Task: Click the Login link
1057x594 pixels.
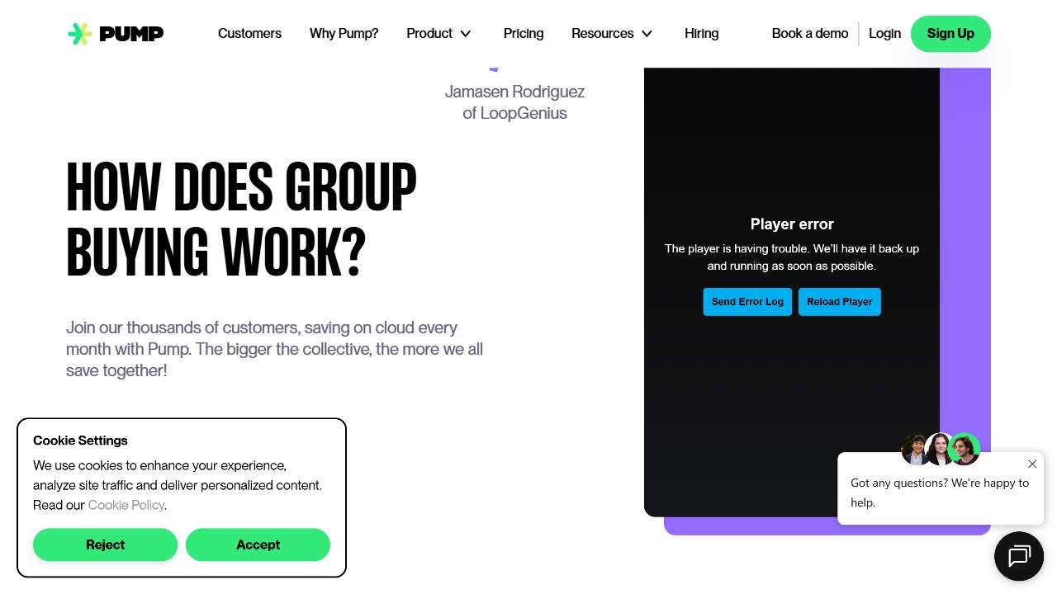Action: (884, 34)
